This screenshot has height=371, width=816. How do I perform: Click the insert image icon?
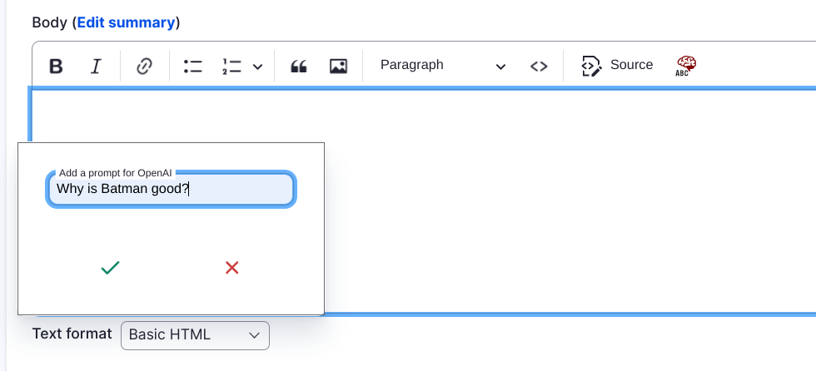[x=338, y=66]
